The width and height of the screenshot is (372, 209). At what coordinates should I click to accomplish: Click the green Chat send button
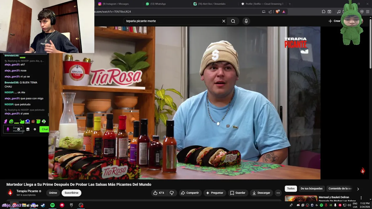(44, 129)
